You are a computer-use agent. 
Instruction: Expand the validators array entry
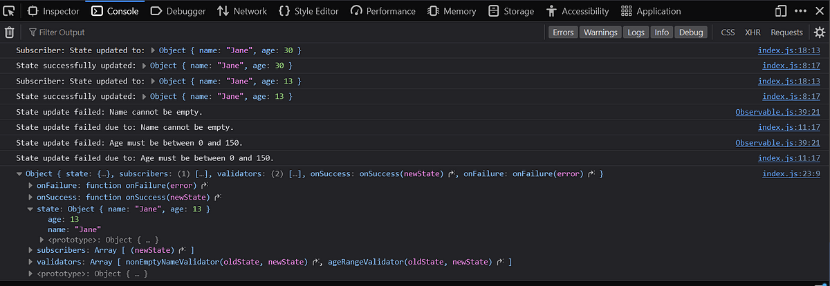(30, 262)
